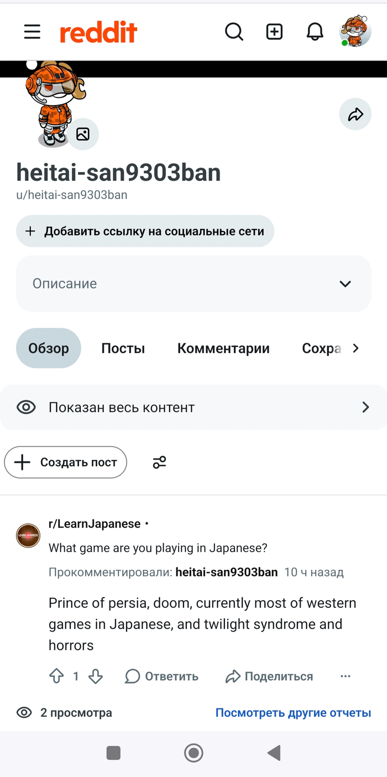Change avatar image via picture icon
This screenshot has width=387, height=777.
coord(83,134)
